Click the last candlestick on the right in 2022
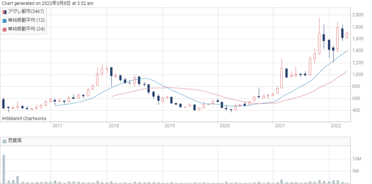Screen dimensions: 372x184 [x=347, y=35]
